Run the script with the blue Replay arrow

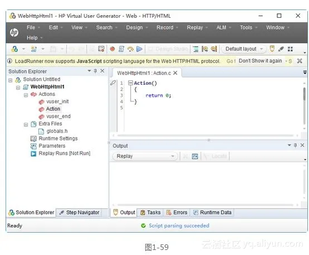(139, 49)
